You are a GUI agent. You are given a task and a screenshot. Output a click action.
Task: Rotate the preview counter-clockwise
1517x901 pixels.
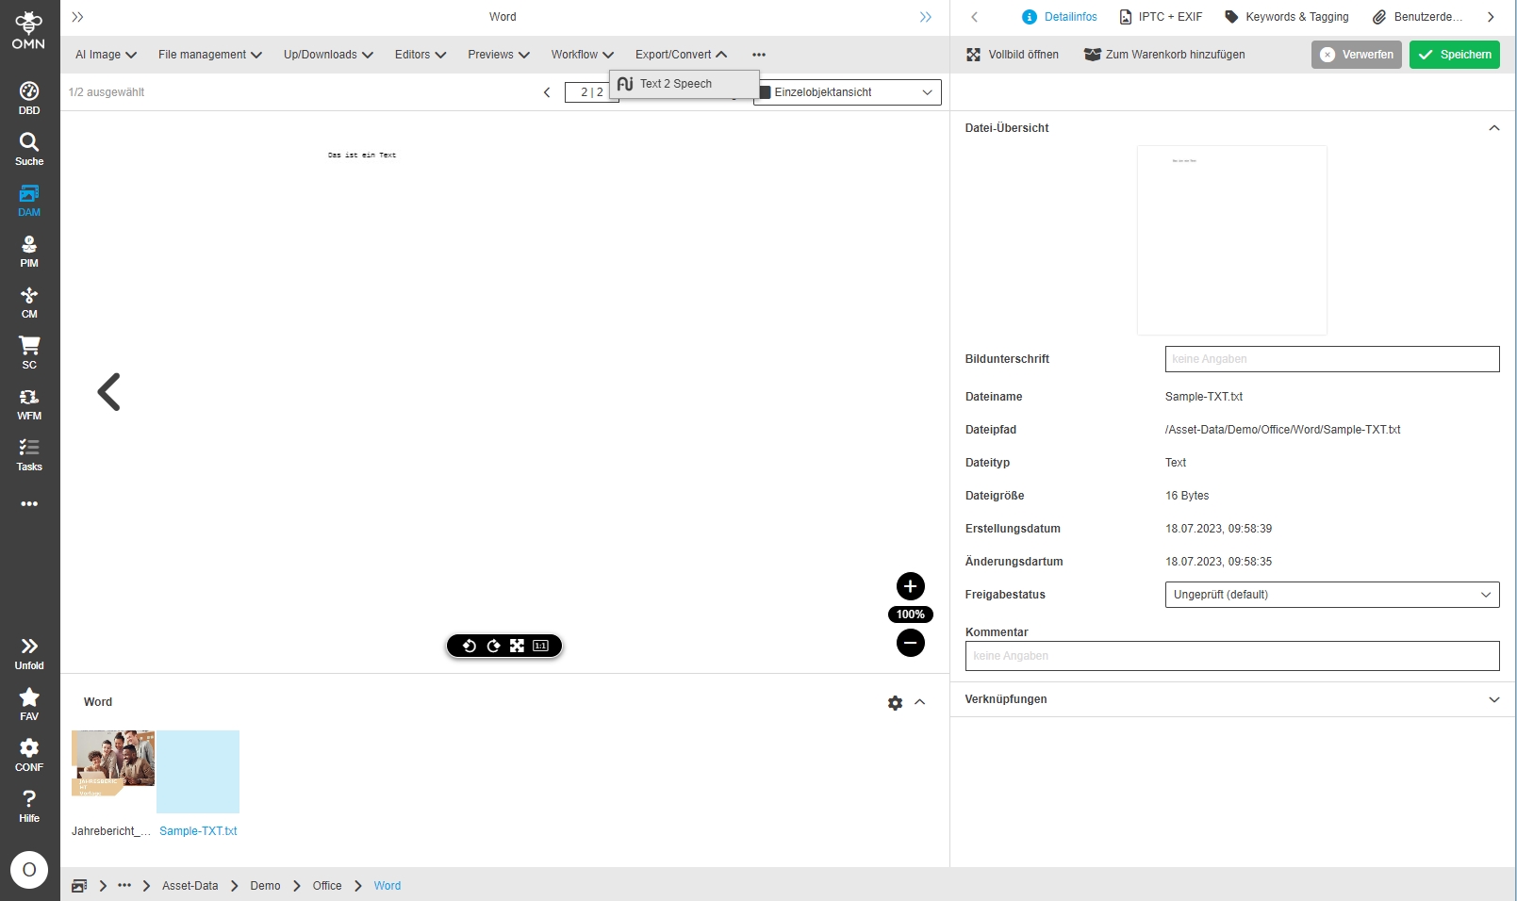469,646
